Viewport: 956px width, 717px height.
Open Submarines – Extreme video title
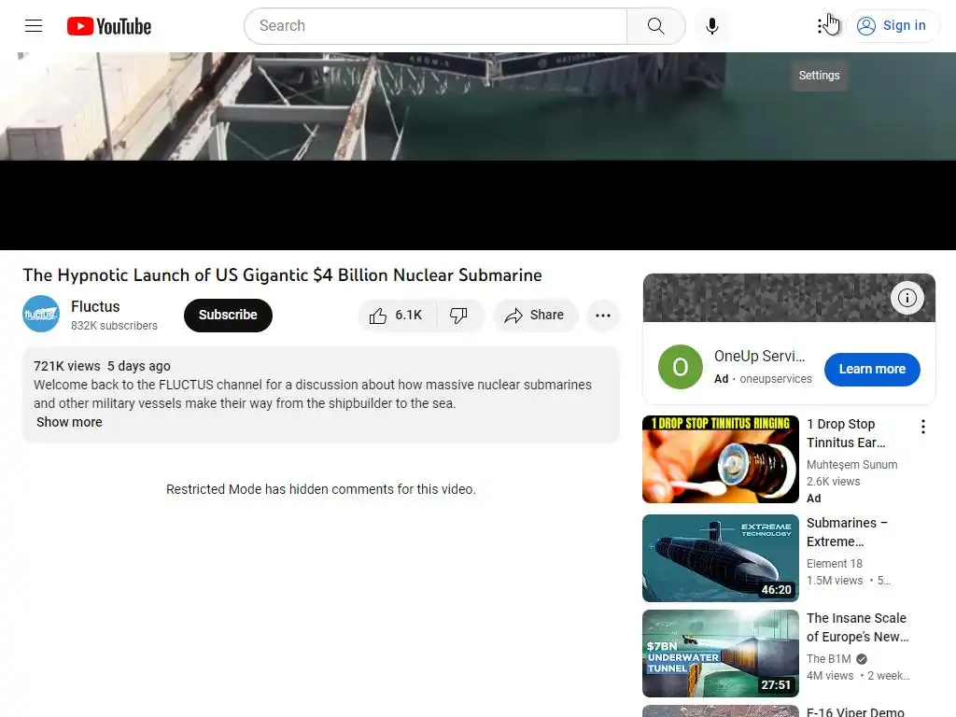coord(848,532)
